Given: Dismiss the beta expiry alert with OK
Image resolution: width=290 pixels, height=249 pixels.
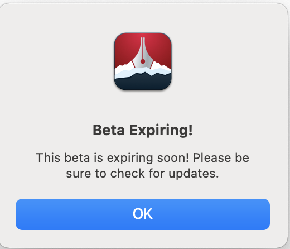Looking at the screenshot, I should pos(143,214).
